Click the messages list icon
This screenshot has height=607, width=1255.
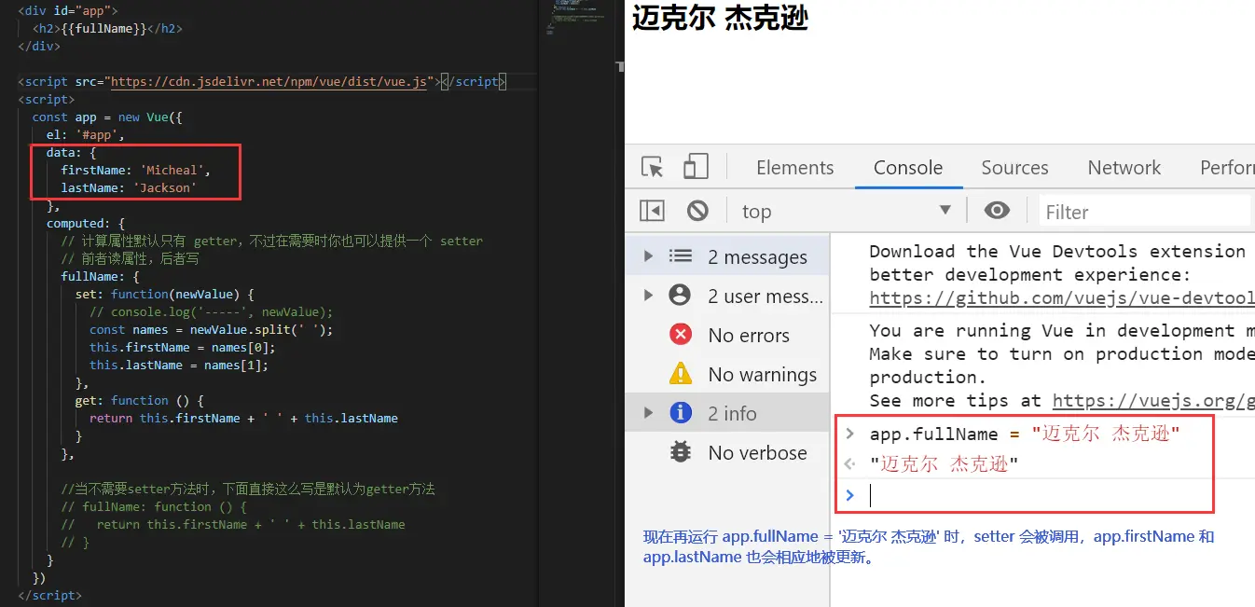click(681, 256)
